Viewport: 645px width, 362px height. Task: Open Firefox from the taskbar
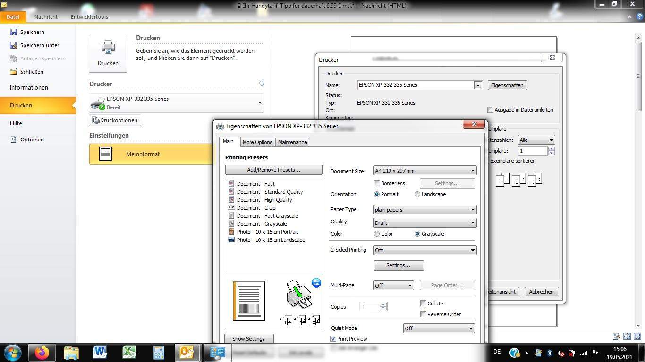coord(42,353)
